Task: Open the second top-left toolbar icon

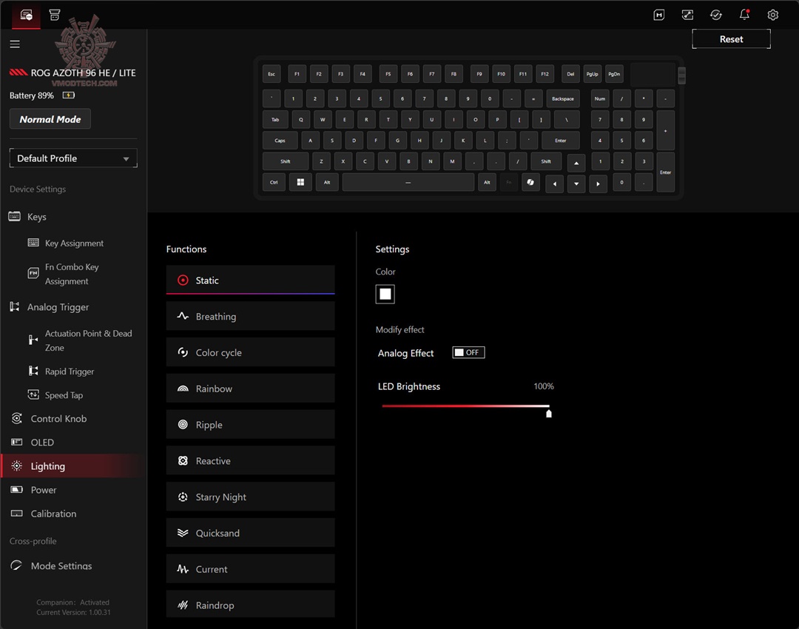Action: click(x=55, y=15)
